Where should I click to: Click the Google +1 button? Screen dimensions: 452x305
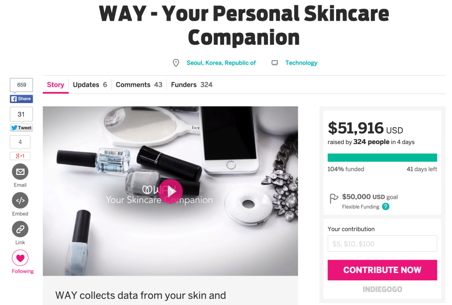click(x=20, y=156)
